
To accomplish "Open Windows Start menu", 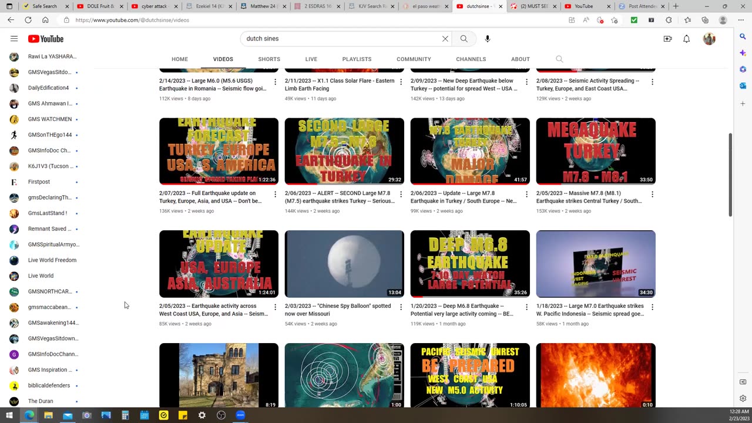I will 9,415.
